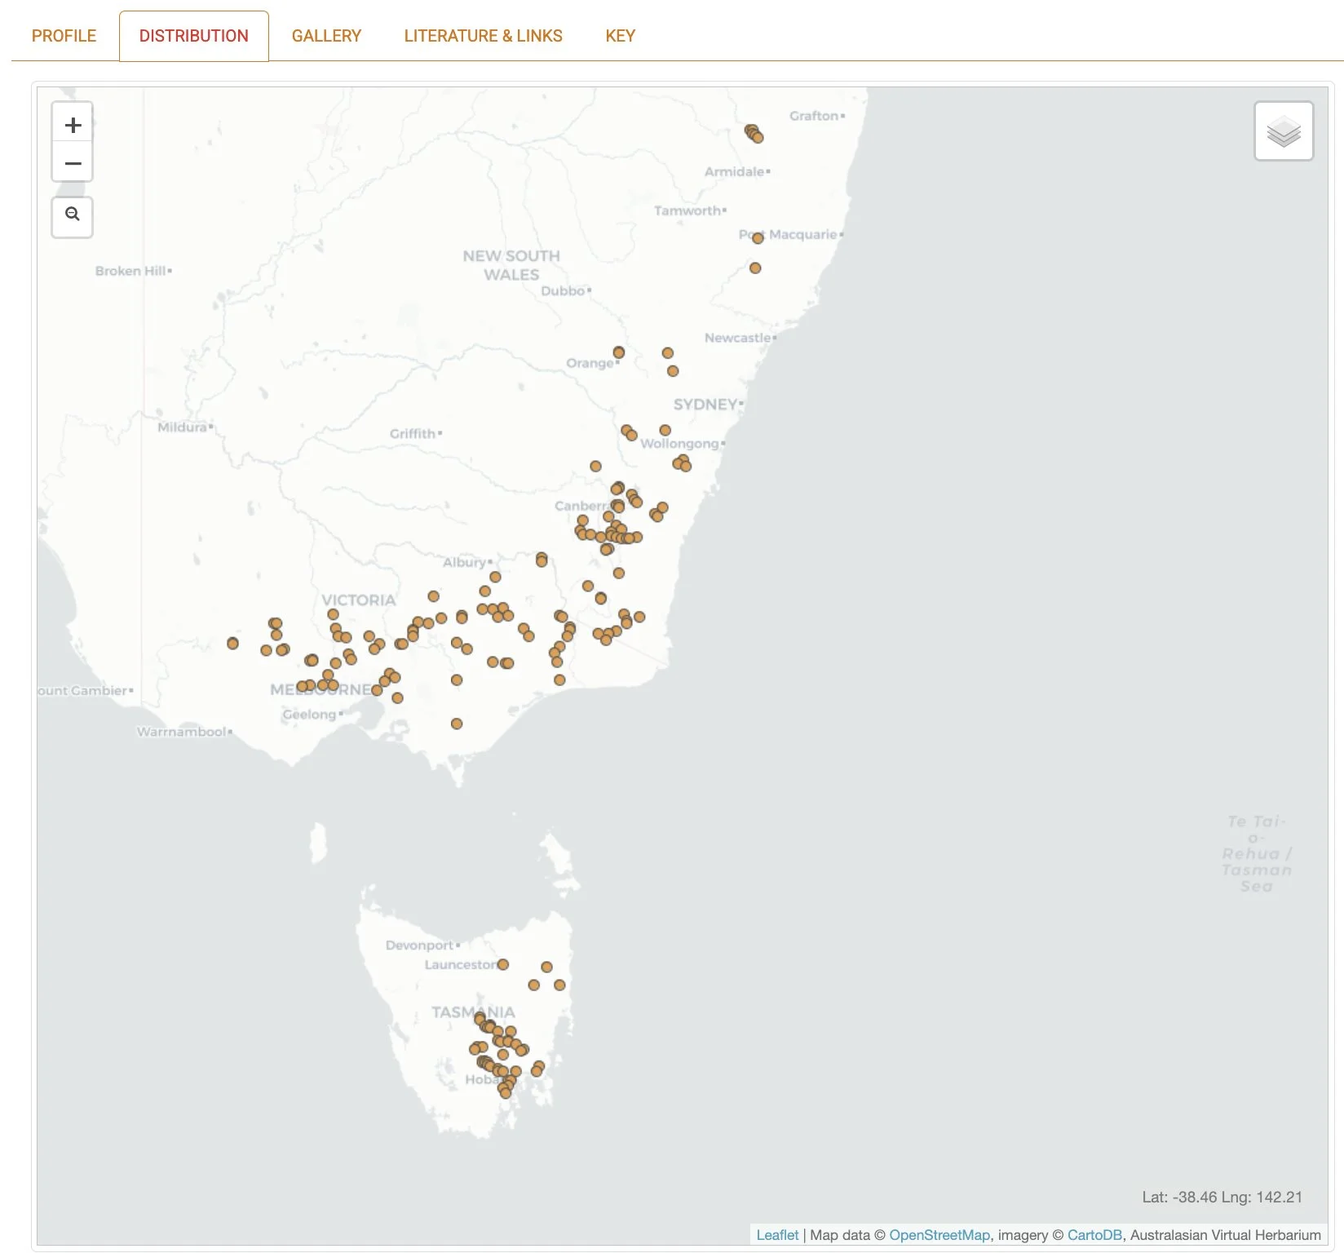Screen dimensions: 1344x1253
Task: Click the magnifier search icon on map
Action: click(x=73, y=215)
